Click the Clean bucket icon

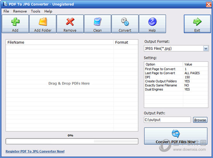pos(98,22)
